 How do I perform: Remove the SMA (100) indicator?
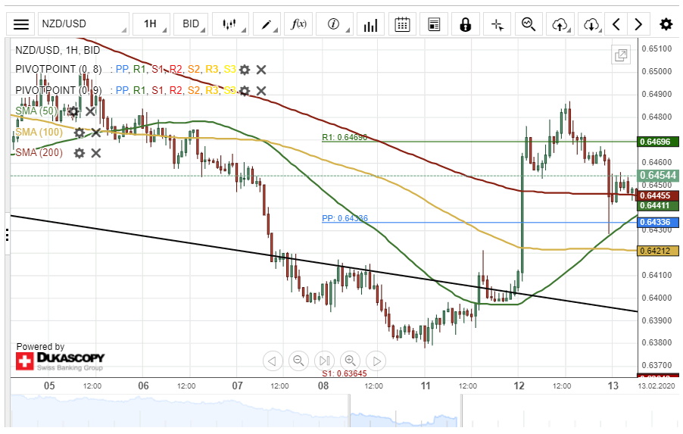point(96,133)
